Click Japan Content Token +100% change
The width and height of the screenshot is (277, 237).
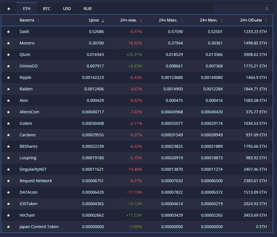[136, 227]
